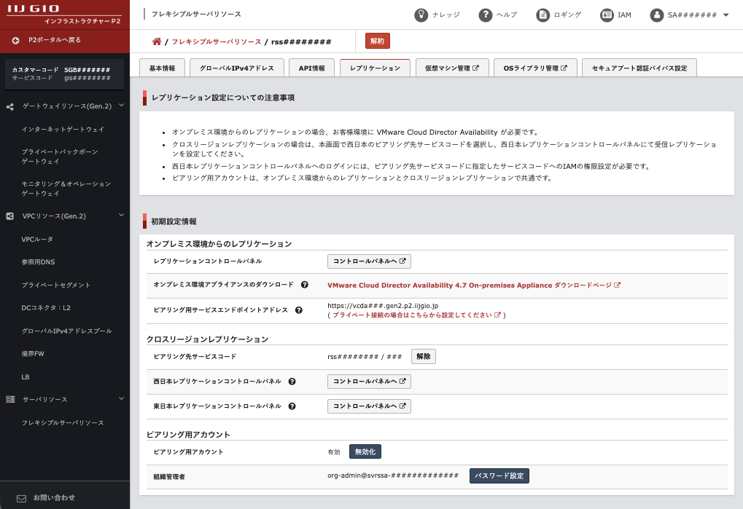Open the ナレッジ lightbulb icon
The height and width of the screenshot is (509, 743).
[x=421, y=15]
